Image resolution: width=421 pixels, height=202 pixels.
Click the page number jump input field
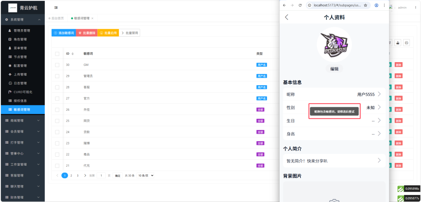pos(101,175)
